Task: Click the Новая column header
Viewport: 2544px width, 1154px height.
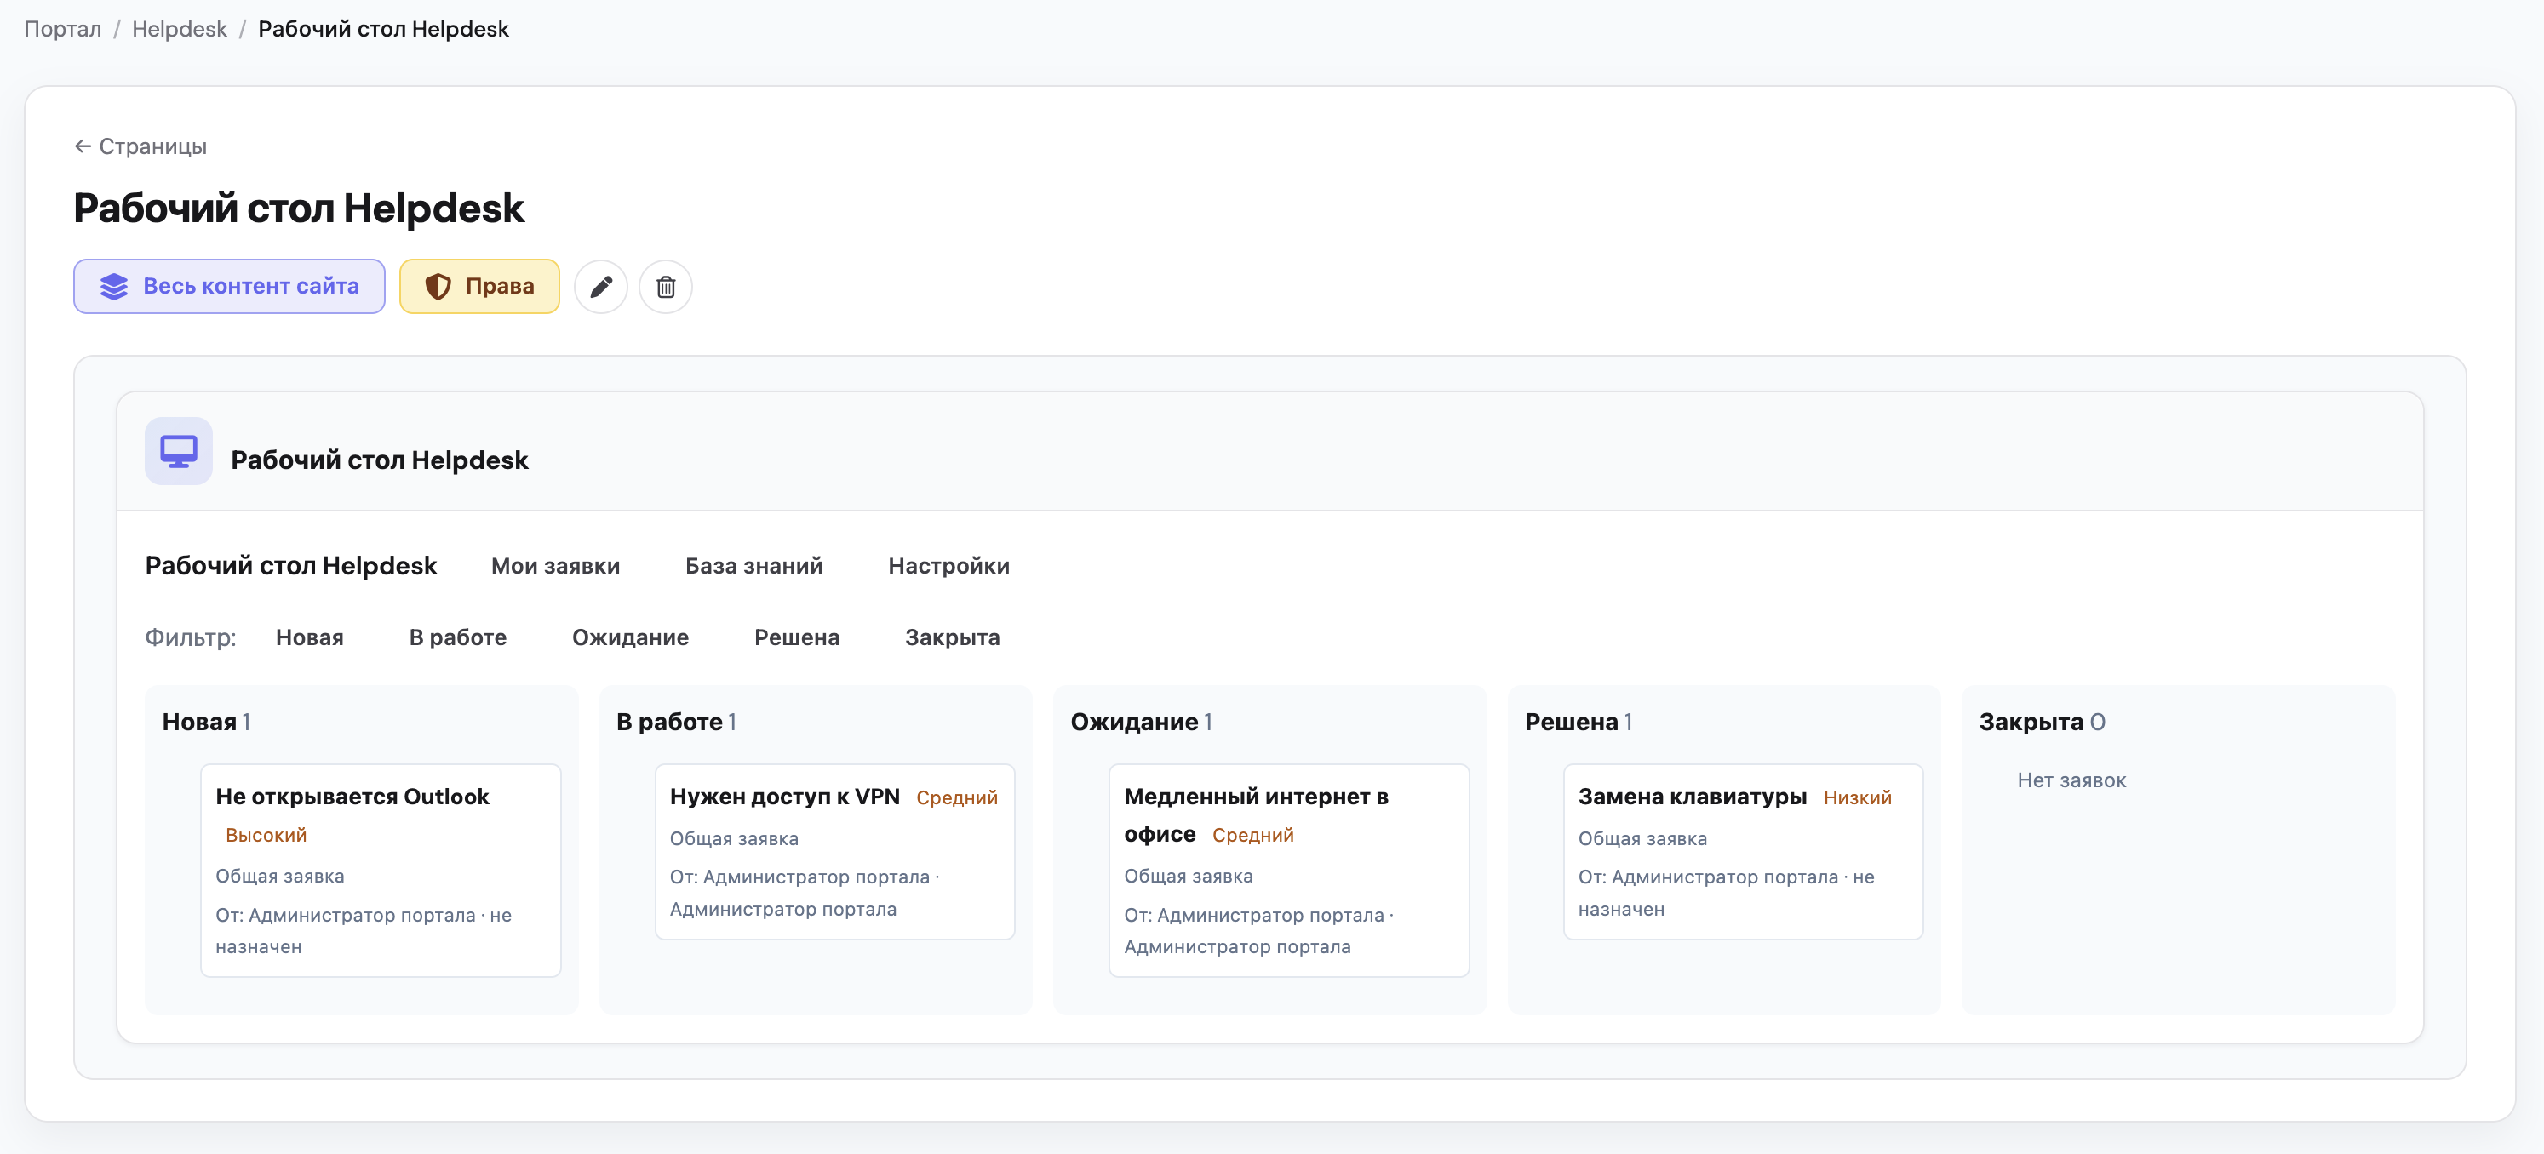Action: coord(206,722)
